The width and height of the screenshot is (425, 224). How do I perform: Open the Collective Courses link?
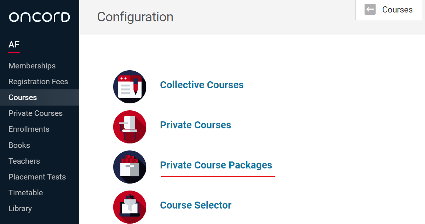tap(202, 85)
